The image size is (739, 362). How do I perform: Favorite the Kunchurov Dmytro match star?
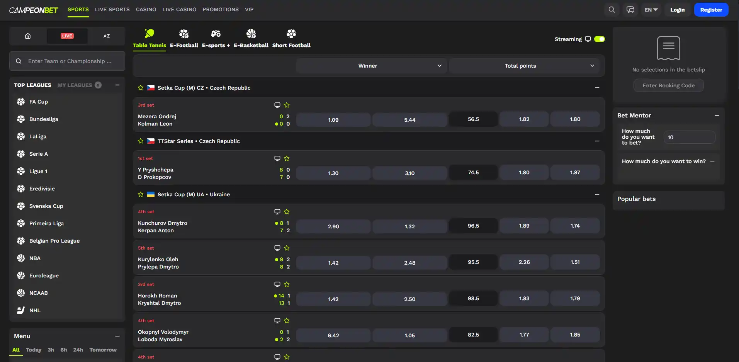pyautogui.click(x=287, y=212)
